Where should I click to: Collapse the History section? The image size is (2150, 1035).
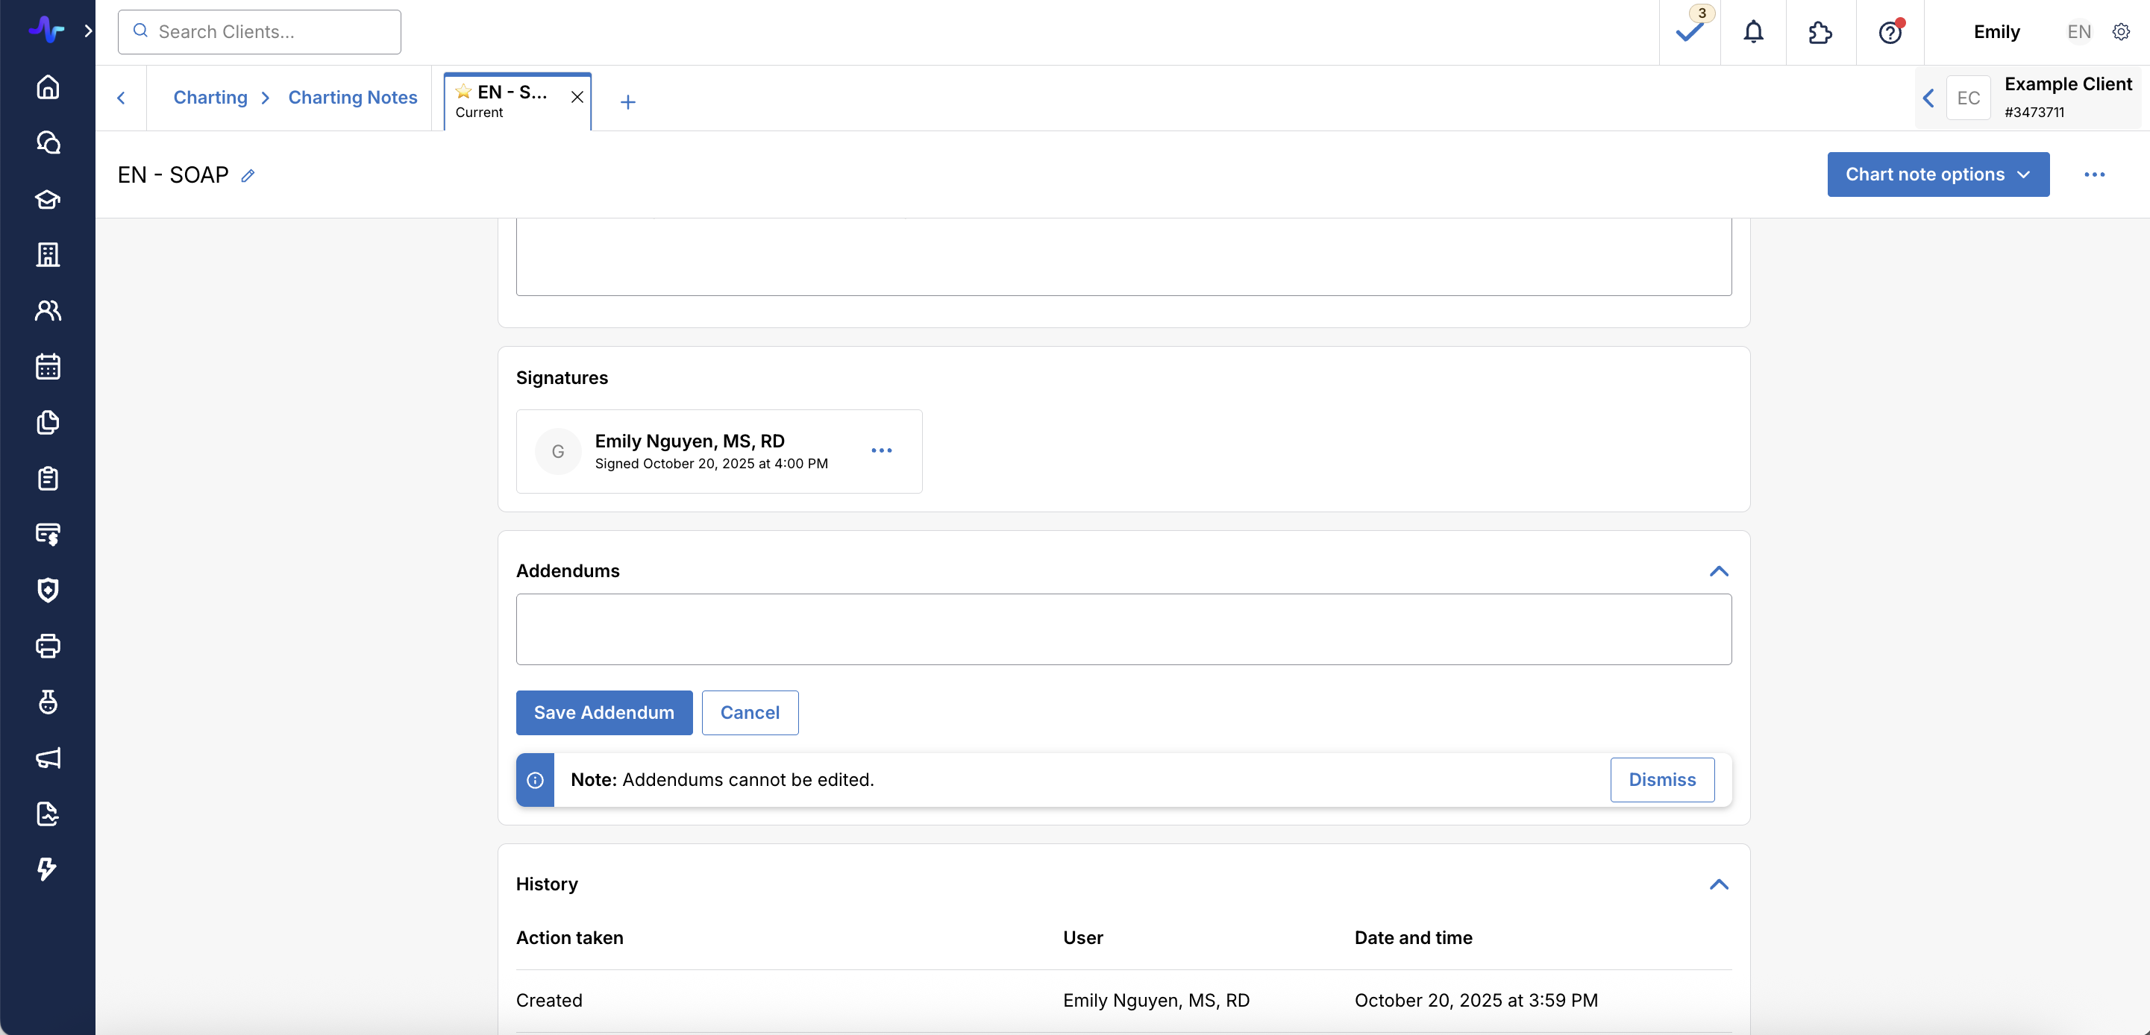[x=1719, y=884]
